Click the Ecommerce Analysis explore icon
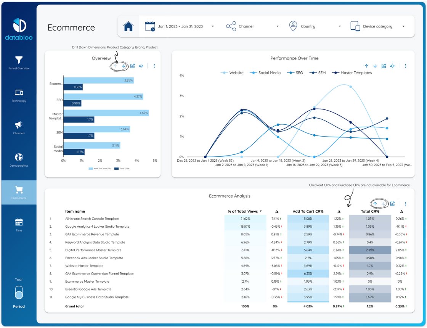This screenshot has width=427, height=328. coord(392,204)
